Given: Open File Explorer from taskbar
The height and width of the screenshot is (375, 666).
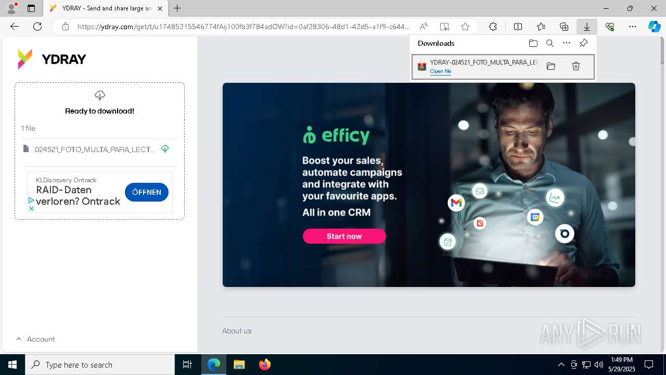Looking at the screenshot, I should pos(239,365).
